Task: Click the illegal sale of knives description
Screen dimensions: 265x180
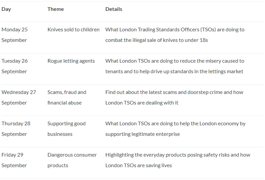Action: (x=175, y=35)
